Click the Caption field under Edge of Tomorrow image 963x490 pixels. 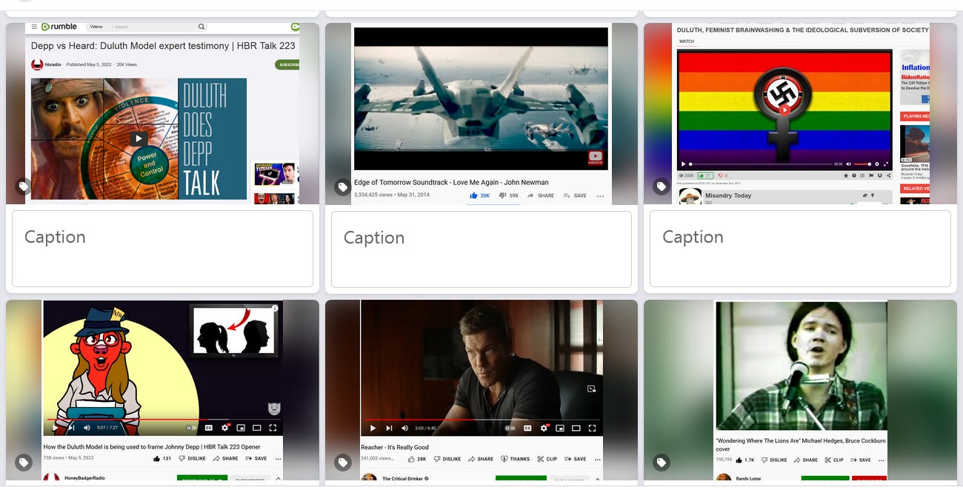[481, 249]
